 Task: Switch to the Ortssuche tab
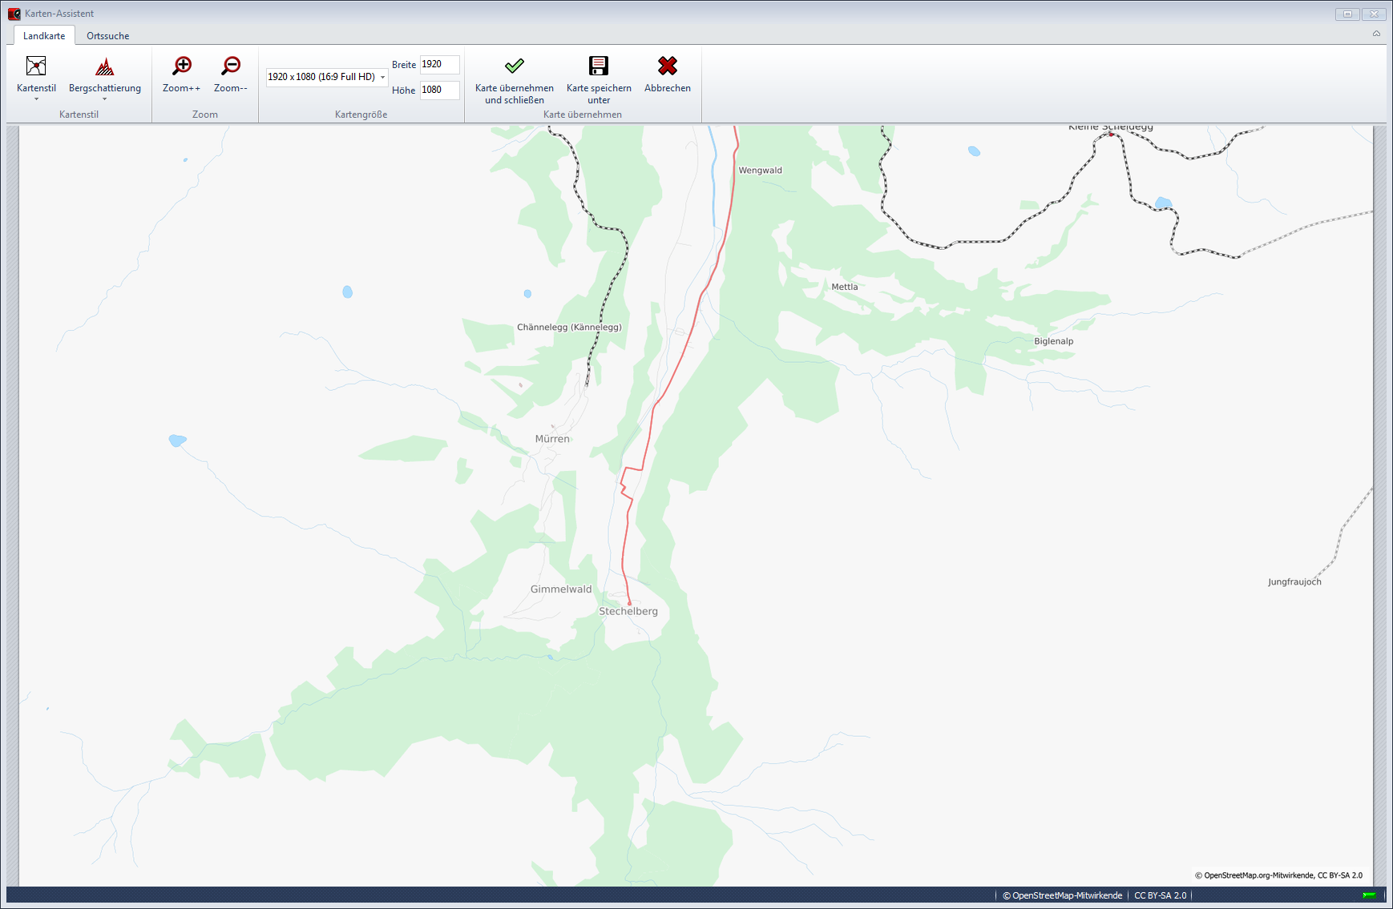107,36
